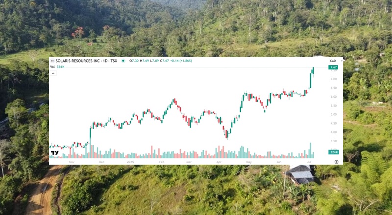The image size is (392, 215).
Task: Click the tall green candle in early July
Action: (x=311, y=81)
